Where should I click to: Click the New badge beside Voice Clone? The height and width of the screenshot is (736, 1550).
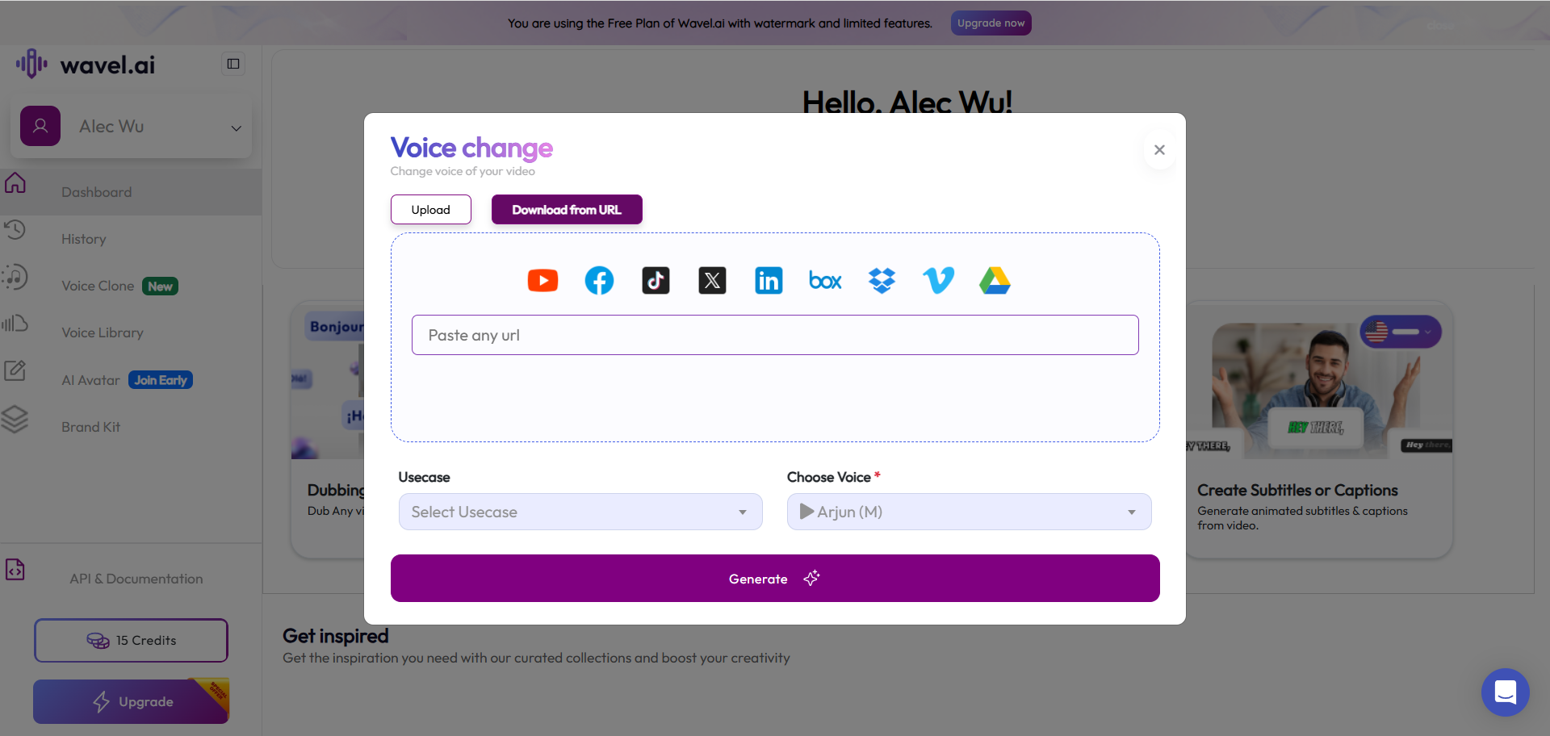160,286
